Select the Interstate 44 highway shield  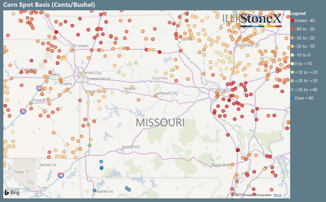pos(61,175)
